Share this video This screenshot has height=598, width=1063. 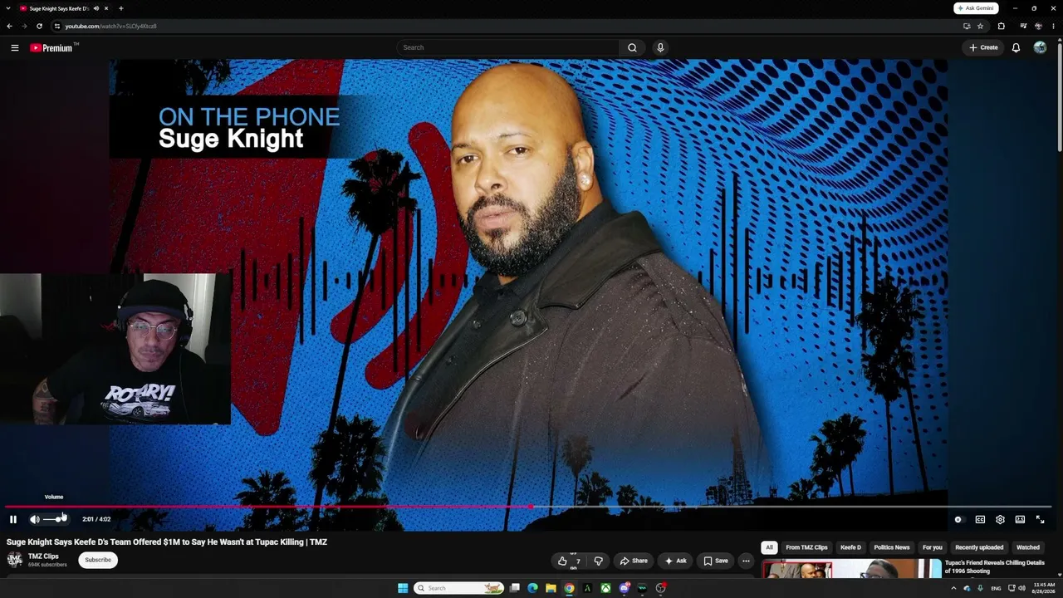634,561
